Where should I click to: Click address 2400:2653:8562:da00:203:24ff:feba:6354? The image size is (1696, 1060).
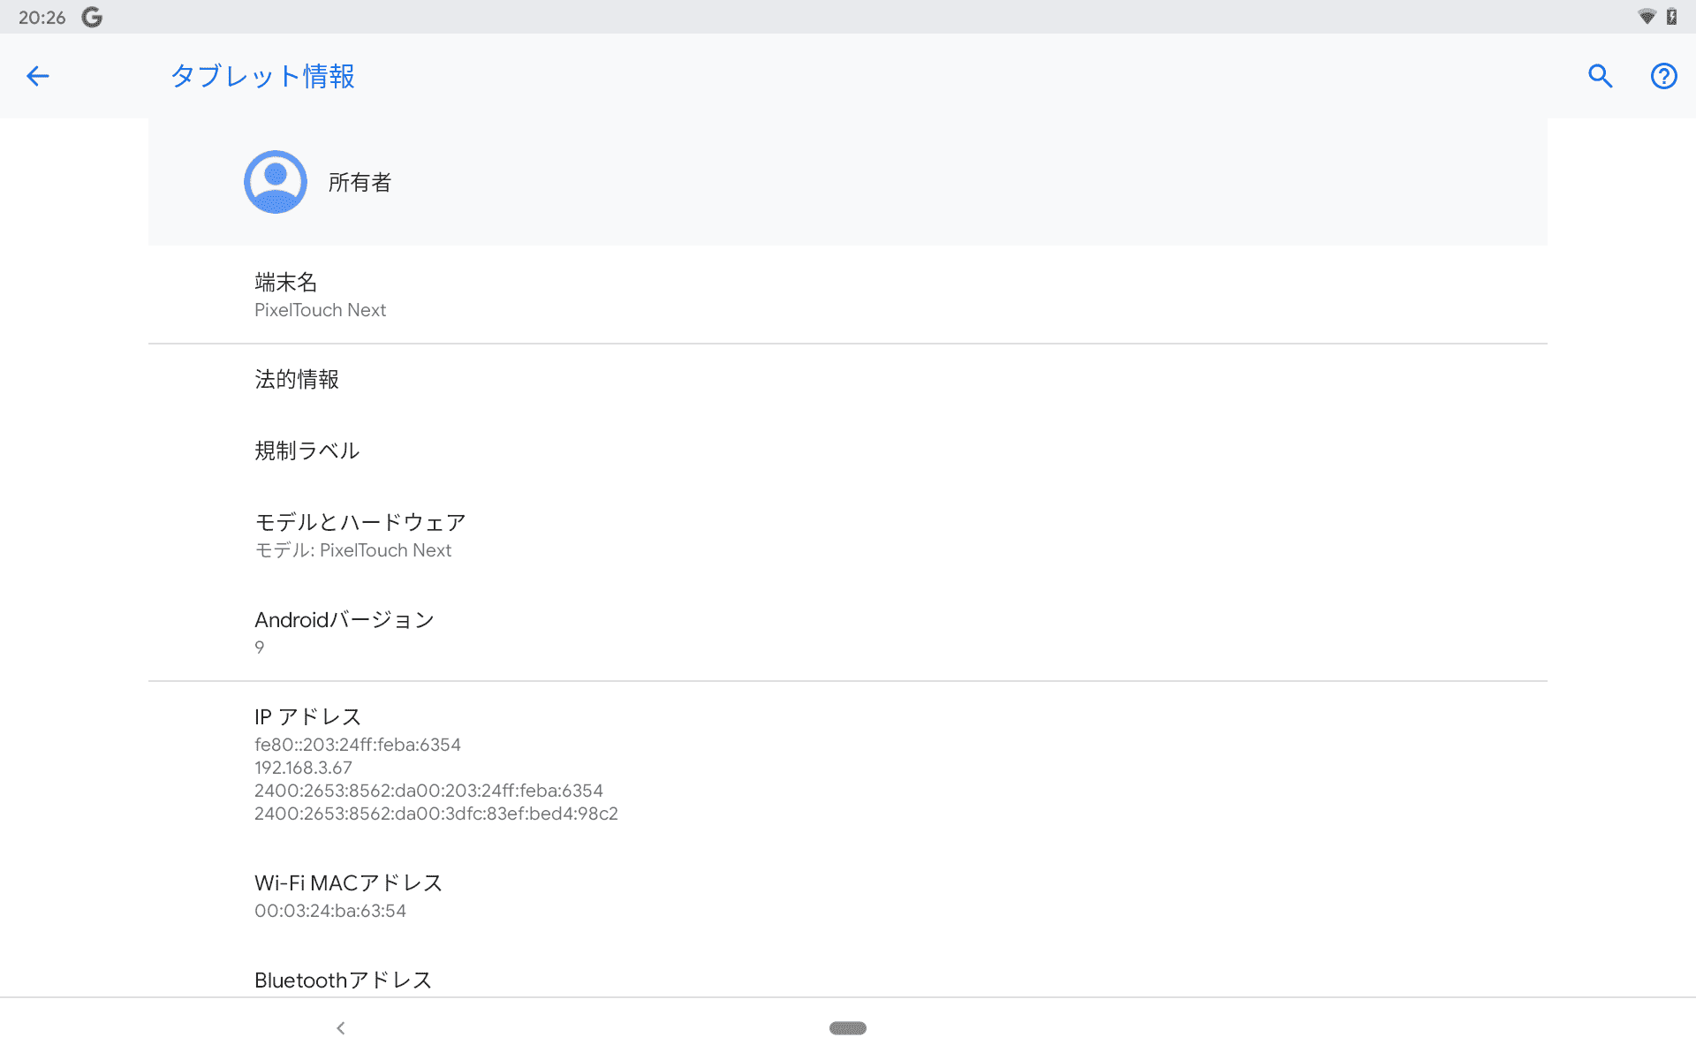pyautogui.click(x=428, y=791)
